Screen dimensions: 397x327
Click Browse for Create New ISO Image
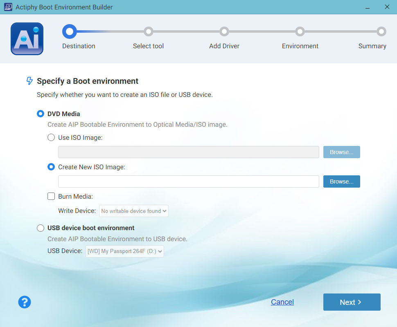point(341,181)
